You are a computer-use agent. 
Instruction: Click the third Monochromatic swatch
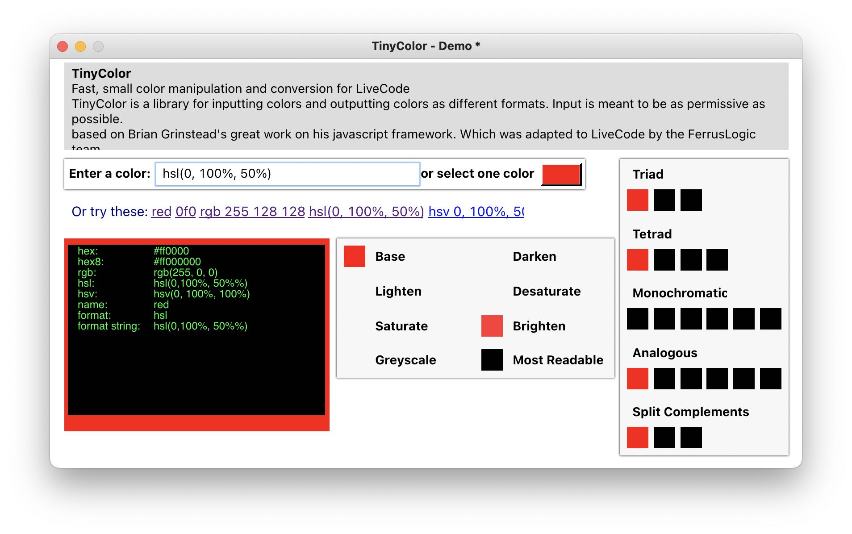point(691,319)
